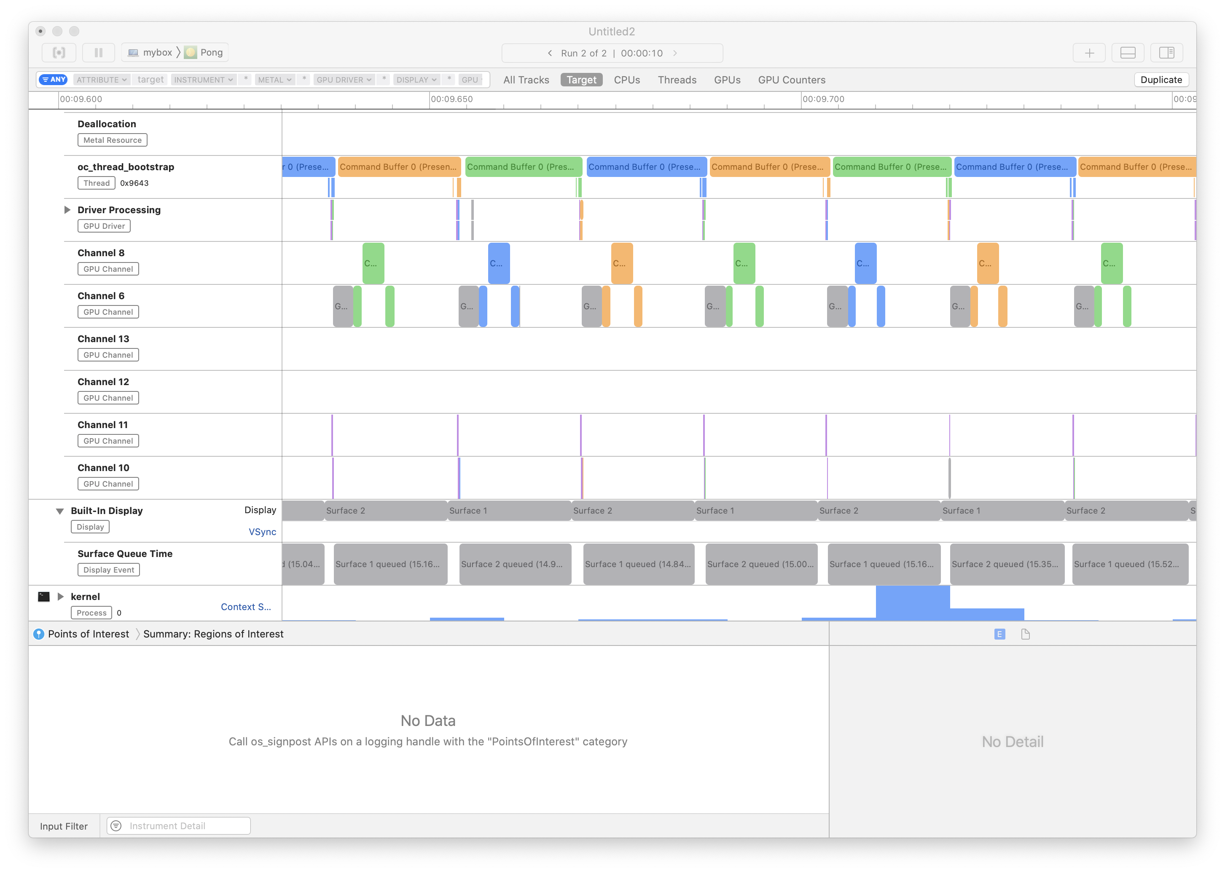Click the record button in toolbar

tap(59, 53)
